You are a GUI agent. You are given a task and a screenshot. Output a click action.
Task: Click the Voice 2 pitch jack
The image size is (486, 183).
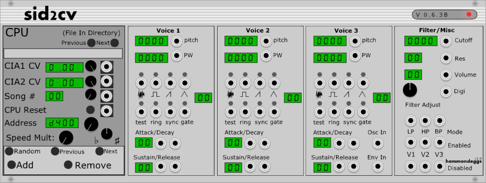point(266,41)
